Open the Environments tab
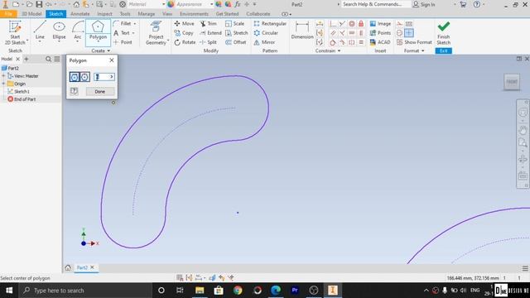Screen dimensions: 530x298 point(194,14)
